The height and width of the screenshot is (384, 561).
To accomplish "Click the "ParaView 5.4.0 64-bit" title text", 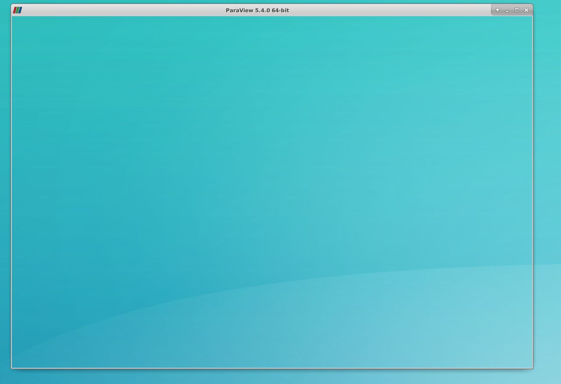I will [x=257, y=10].
